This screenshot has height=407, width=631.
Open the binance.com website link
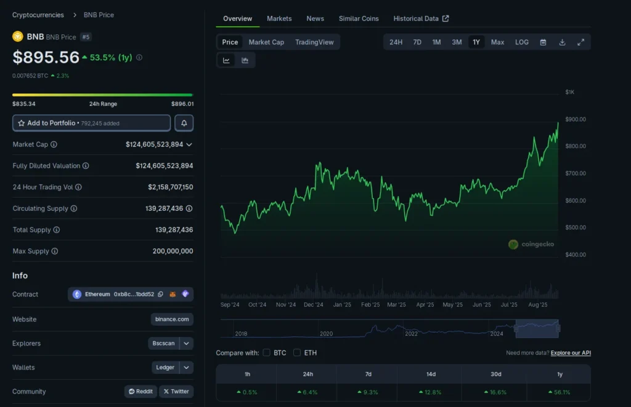pyautogui.click(x=172, y=319)
